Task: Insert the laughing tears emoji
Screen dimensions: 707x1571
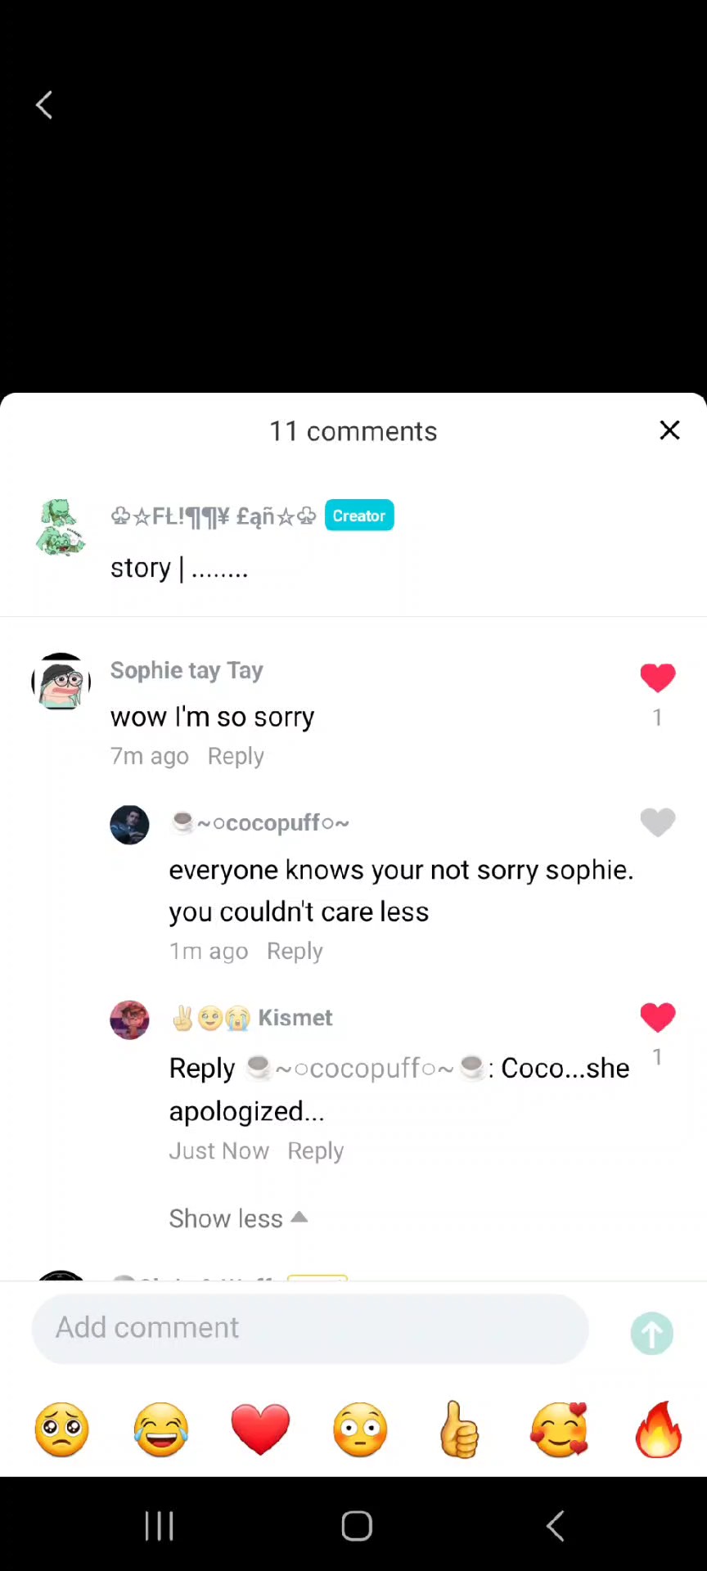Action: tap(161, 1429)
